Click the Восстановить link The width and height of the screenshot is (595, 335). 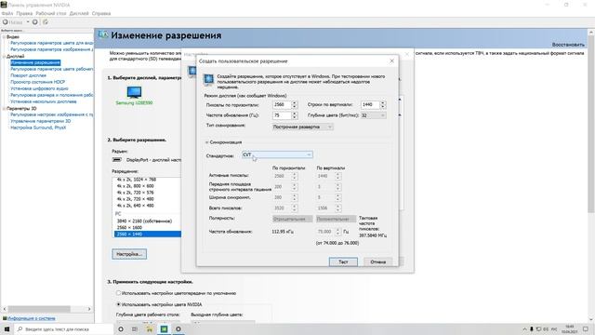pyautogui.click(x=568, y=45)
